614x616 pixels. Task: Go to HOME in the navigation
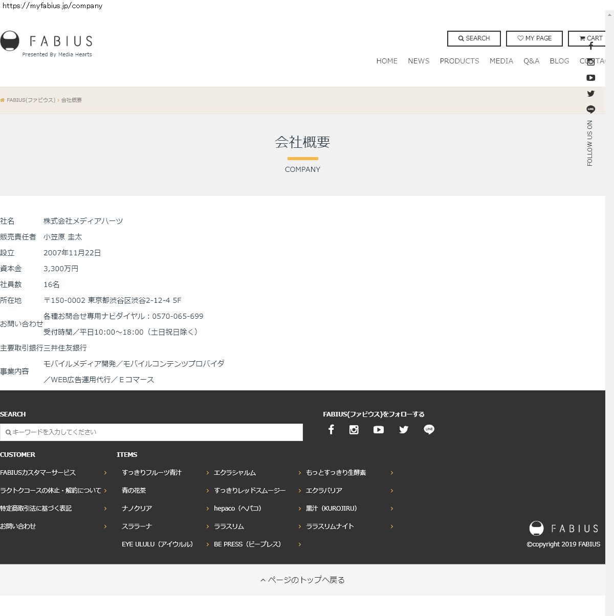(x=387, y=61)
